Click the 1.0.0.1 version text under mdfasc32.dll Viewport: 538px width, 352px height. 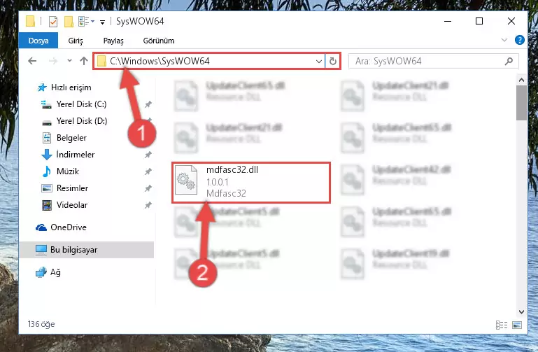217,182
